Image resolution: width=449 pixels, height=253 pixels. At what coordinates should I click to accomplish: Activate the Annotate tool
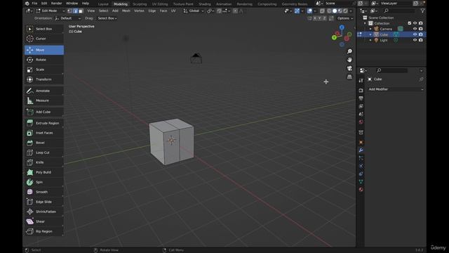click(x=43, y=91)
